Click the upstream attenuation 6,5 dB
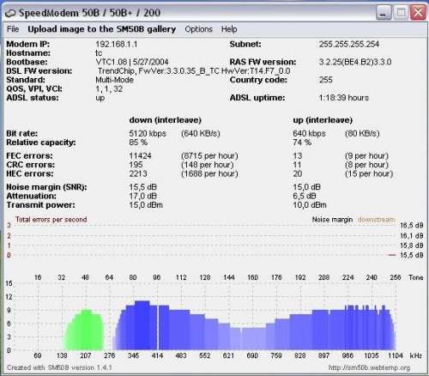This screenshot has width=429, height=376. click(305, 196)
